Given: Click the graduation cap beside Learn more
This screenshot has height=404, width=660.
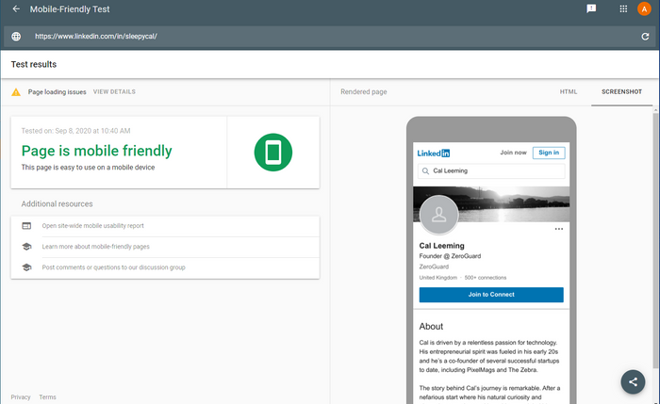Looking at the screenshot, I should coord(26,247).
